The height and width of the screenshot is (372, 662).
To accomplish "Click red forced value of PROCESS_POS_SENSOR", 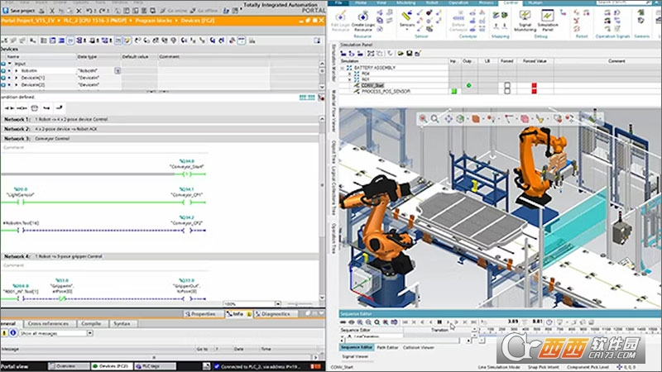I will [534, 91].
